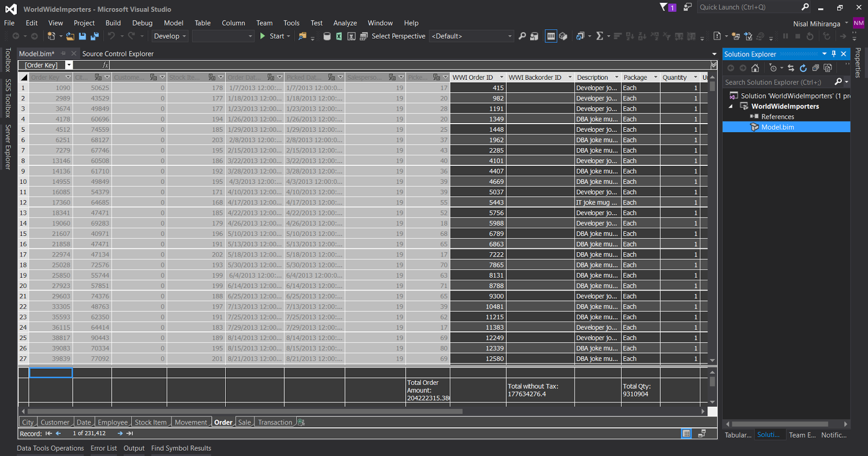The height and width of the screenshot is (456, 868).
Task: Open the Table menu
Action: click(203, 23)
